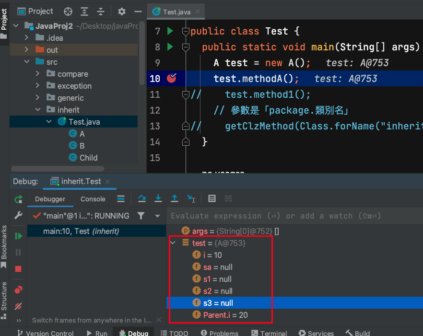Collapse Test.java tree node
The width and height of the screenshot is (423, 336).
(x=49, y=122)
